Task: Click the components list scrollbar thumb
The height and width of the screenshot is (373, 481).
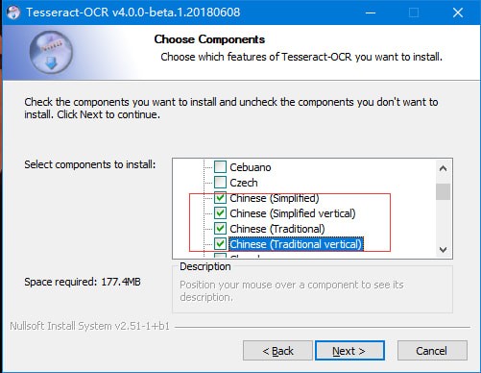Action: click(x=443, y=191)
